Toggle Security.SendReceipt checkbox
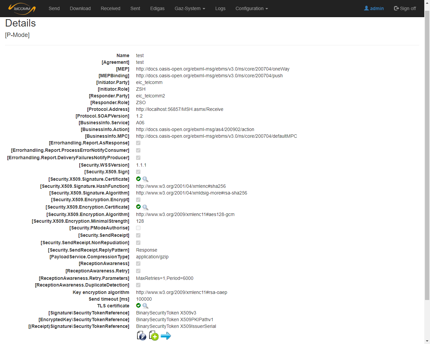 138,235
